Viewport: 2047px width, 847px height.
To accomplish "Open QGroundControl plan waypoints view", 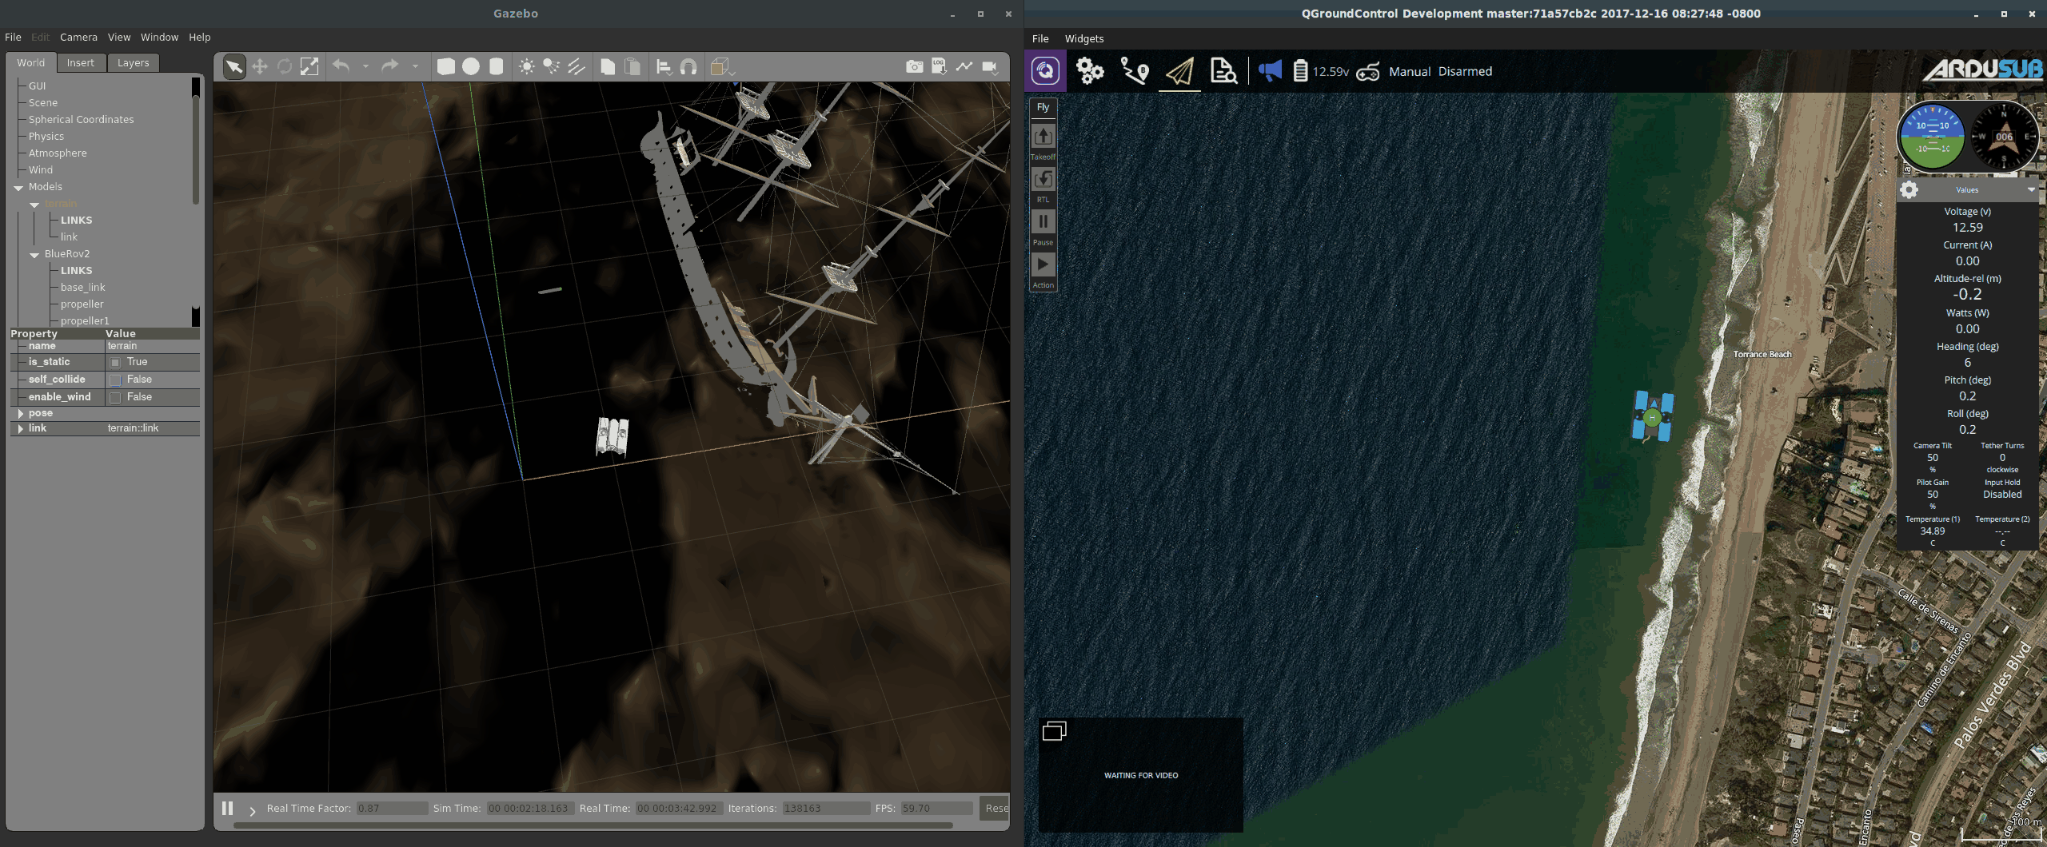I will (x=1135, y=71).
